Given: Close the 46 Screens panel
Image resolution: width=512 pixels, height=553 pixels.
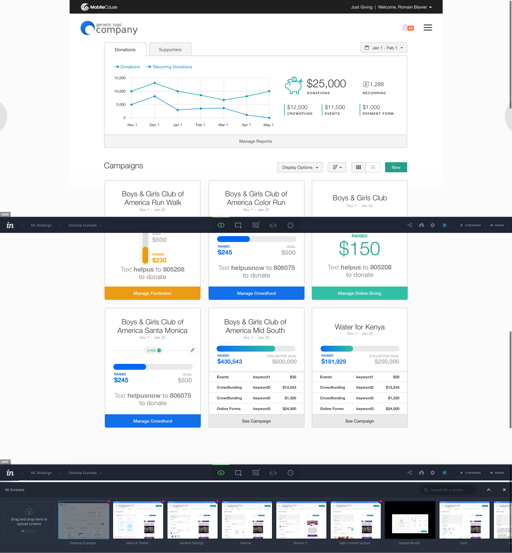Looking at the screenshot, I should (504, 490).
